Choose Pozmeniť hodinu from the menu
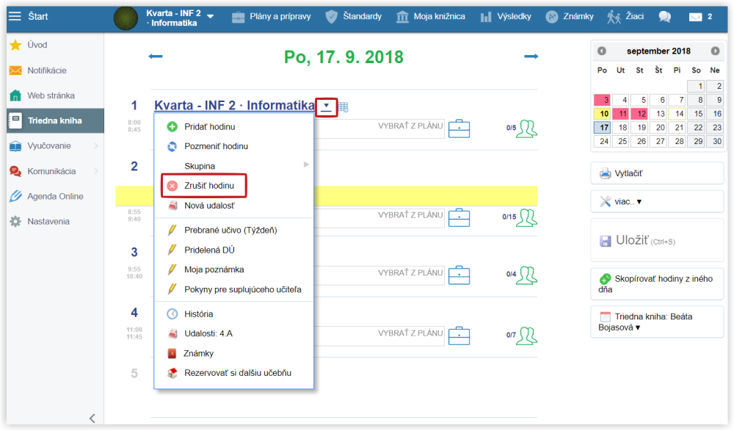 [234, 146]
